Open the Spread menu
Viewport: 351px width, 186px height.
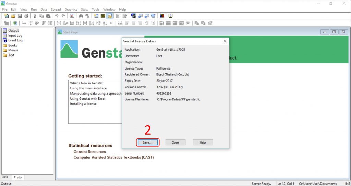click(x=56, y=9)
